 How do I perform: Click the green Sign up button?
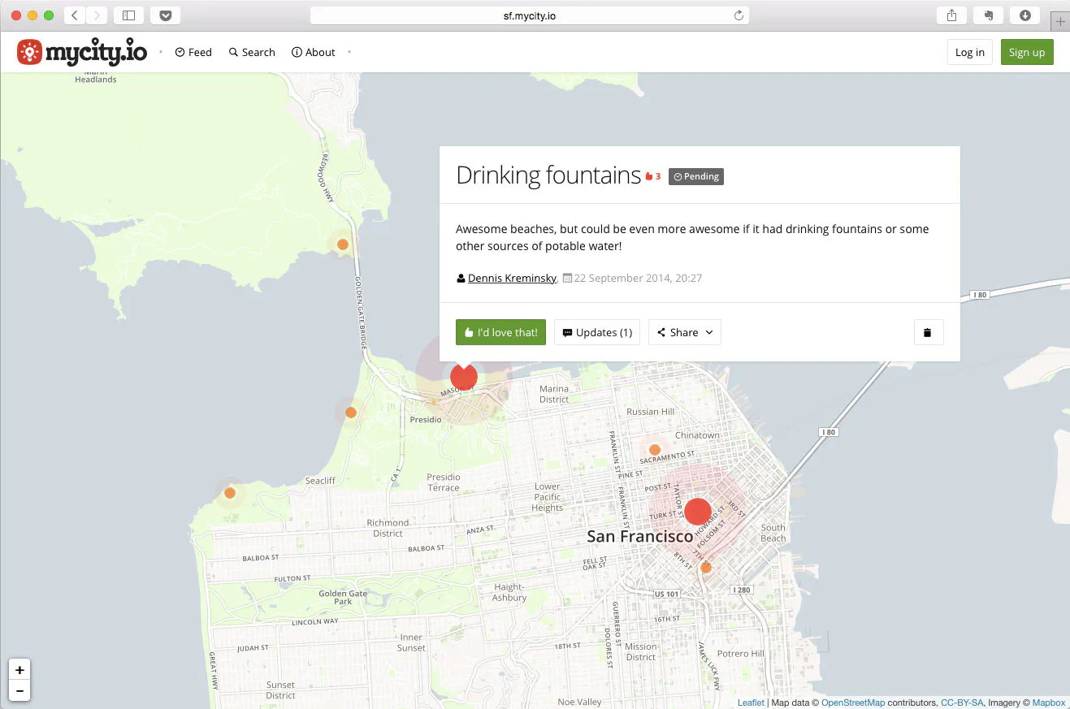point(1027,52)
